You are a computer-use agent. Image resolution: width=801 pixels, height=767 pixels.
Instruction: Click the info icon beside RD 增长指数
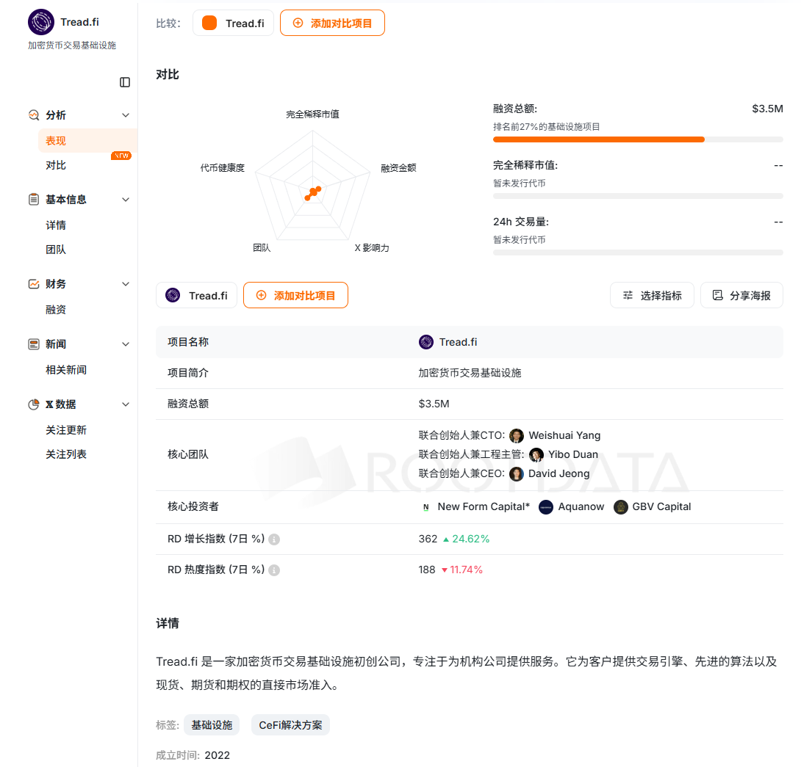click(274, 539)
